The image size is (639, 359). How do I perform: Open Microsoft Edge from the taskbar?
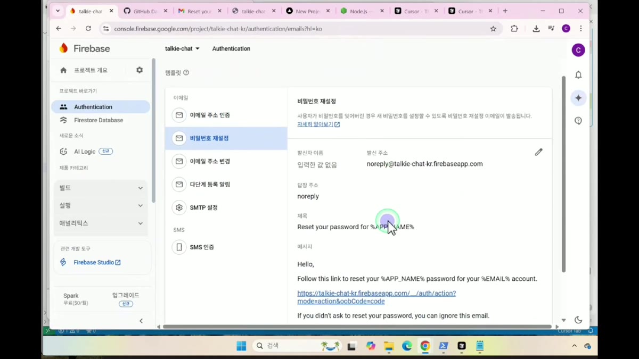point(407,346)
